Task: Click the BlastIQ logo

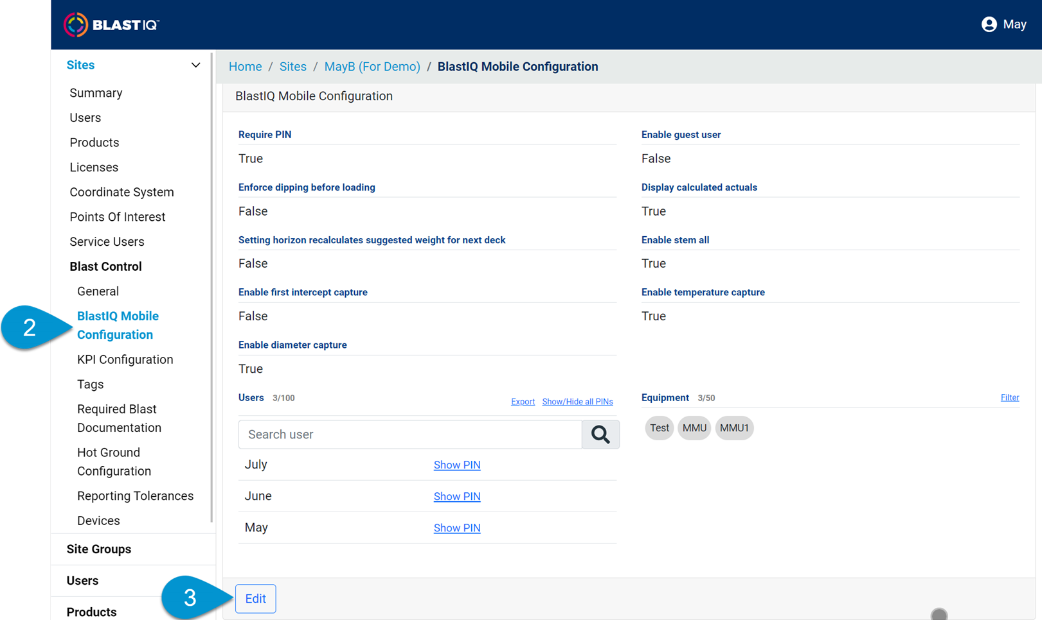Action: coord(112,25)
